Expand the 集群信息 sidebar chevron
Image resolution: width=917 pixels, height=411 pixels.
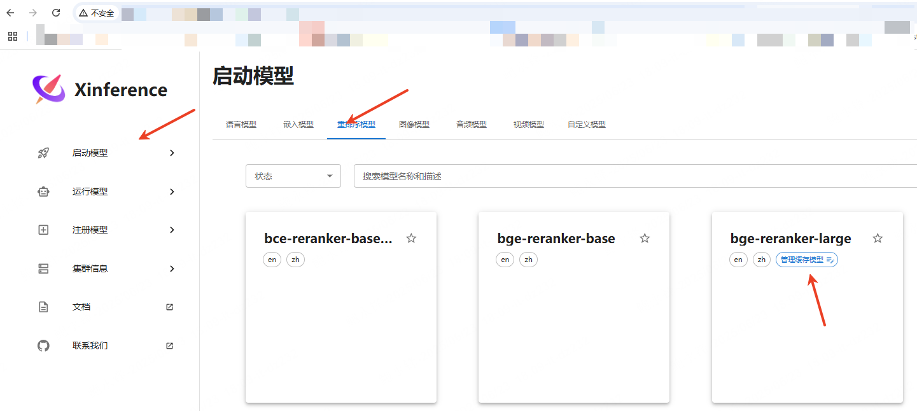pyautogui.click(x=172, y=268)
